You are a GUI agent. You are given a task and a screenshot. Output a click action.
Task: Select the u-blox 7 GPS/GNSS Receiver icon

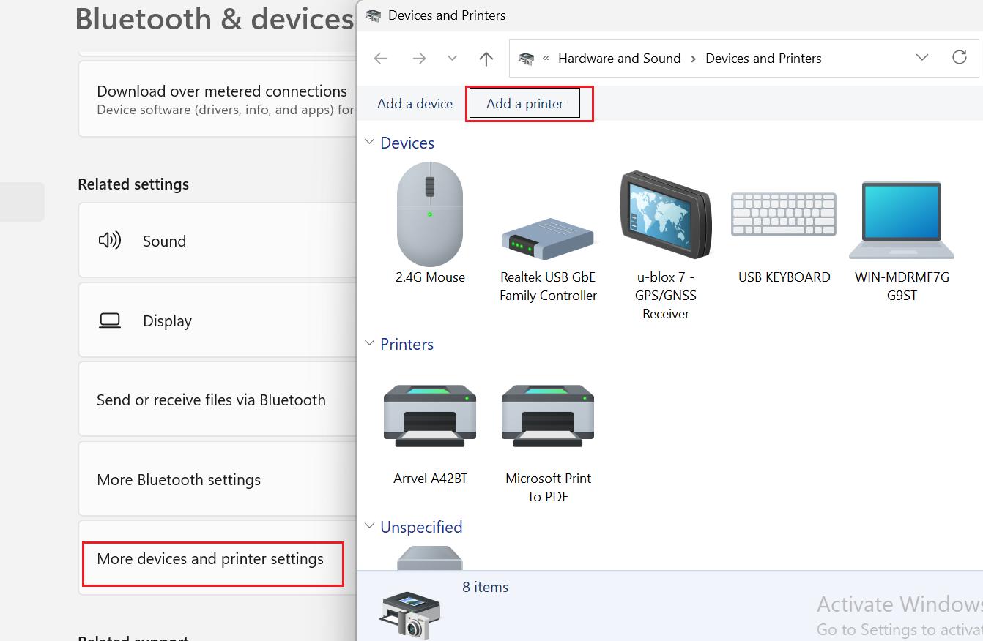tap(665, 214)
